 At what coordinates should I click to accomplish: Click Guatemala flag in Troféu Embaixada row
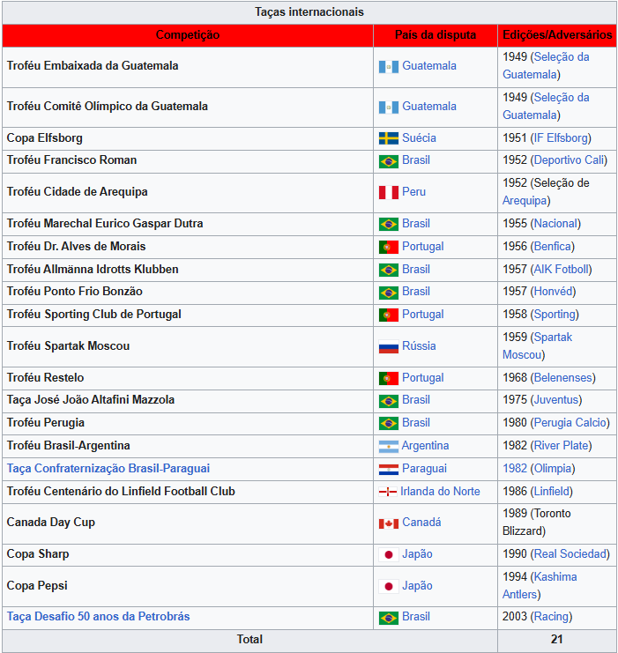point(389,67)
